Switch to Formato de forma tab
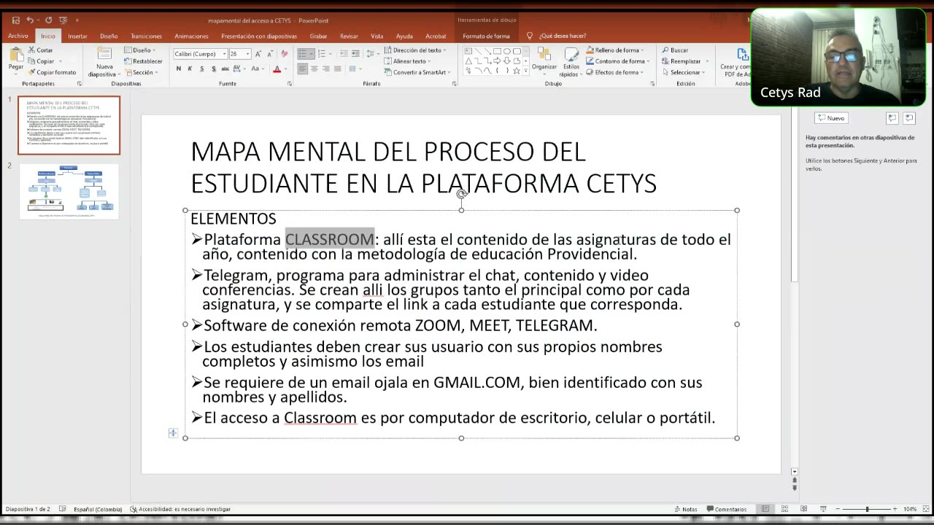This screenshot has height=525, width=934. click(x=486, y=36)
